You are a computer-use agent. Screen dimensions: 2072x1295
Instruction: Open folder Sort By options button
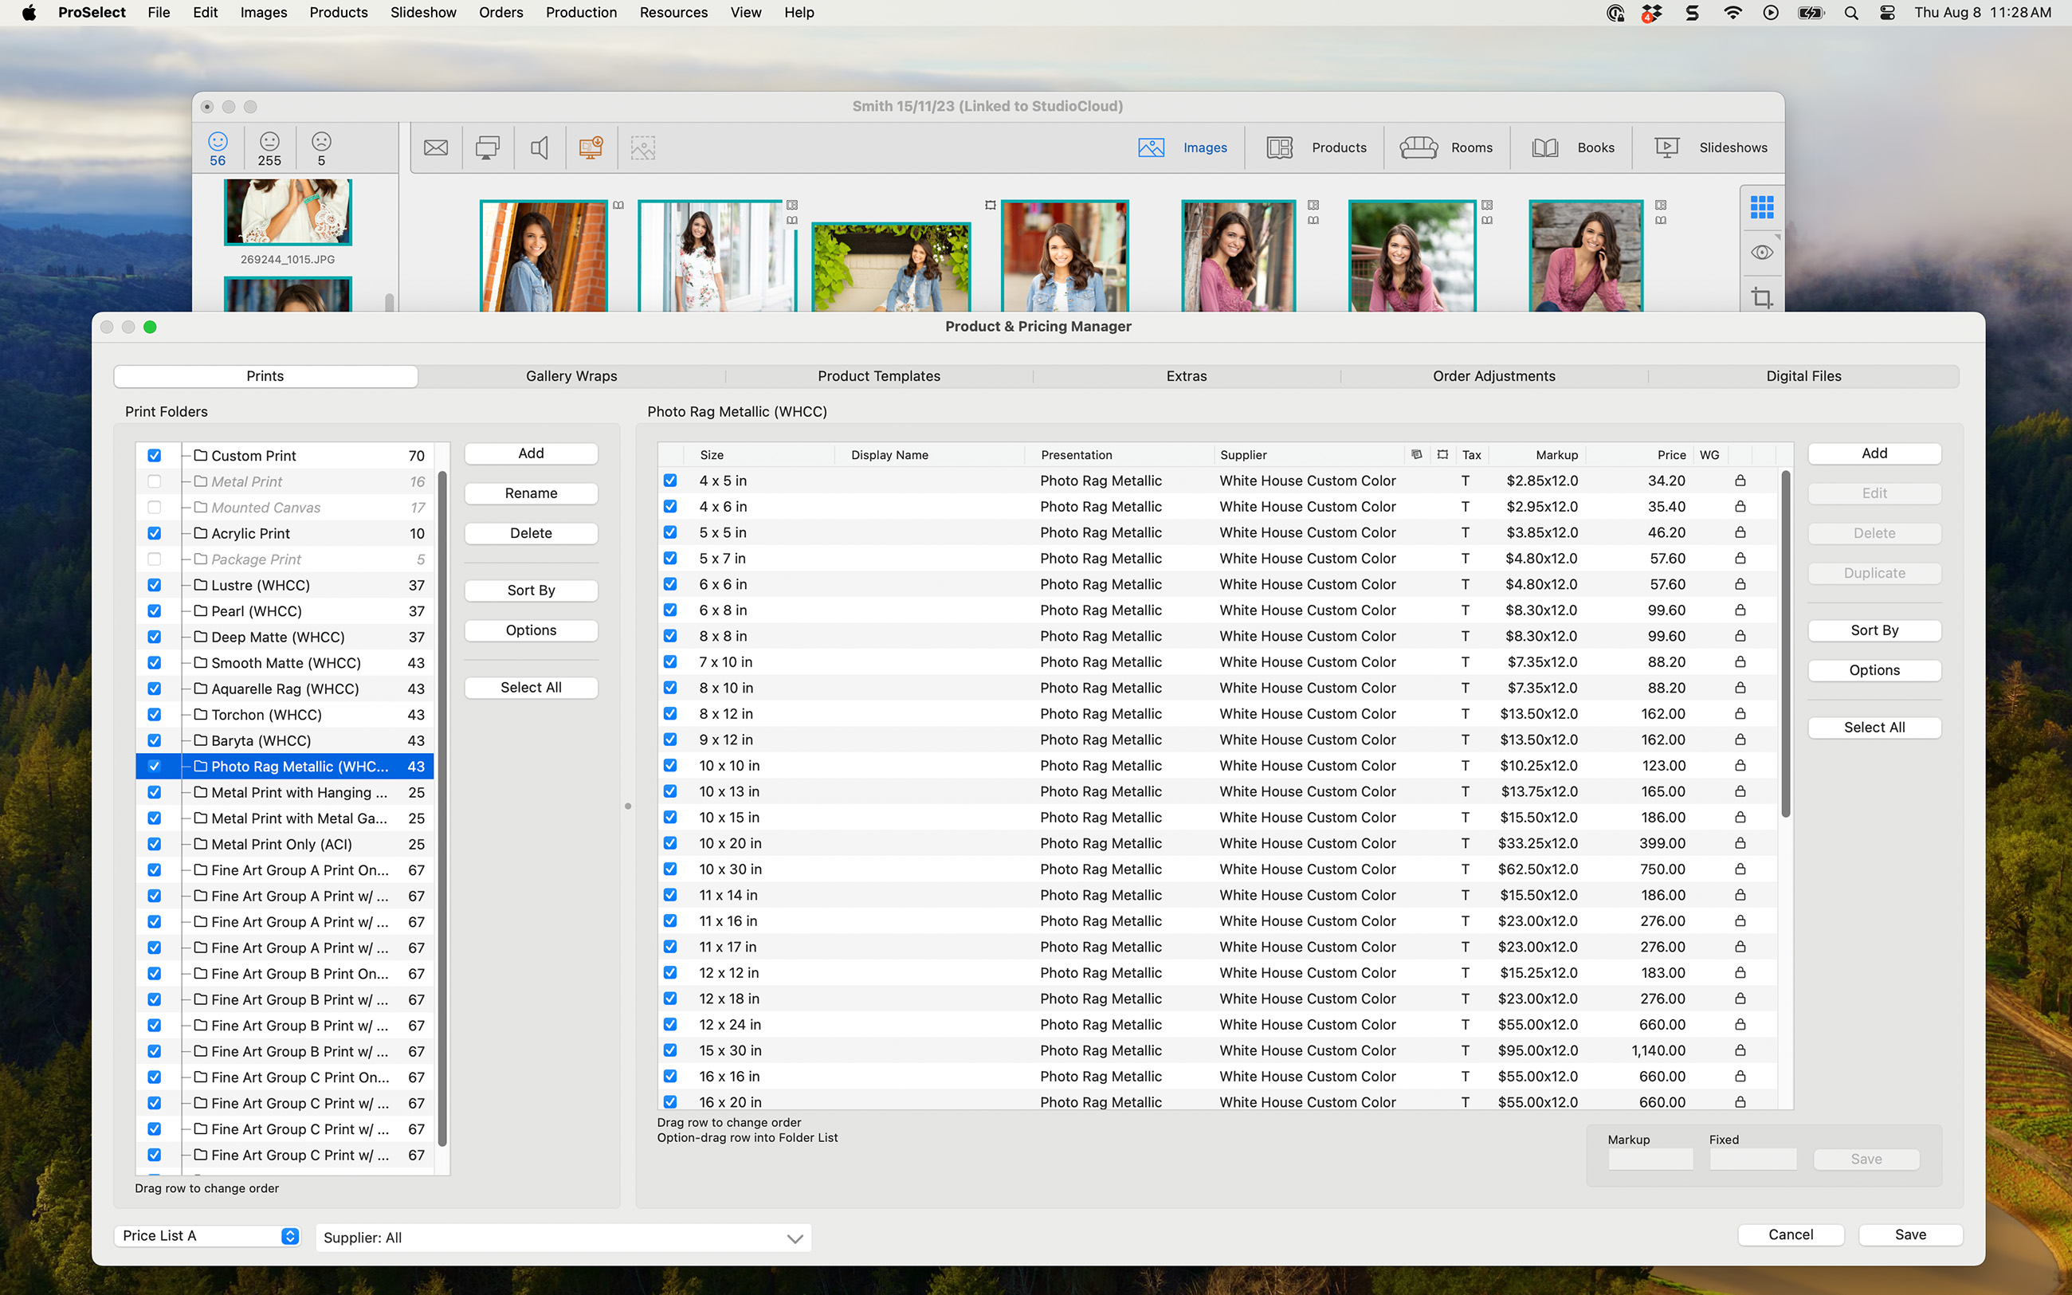pyautogui.click(x=531, y=590)
